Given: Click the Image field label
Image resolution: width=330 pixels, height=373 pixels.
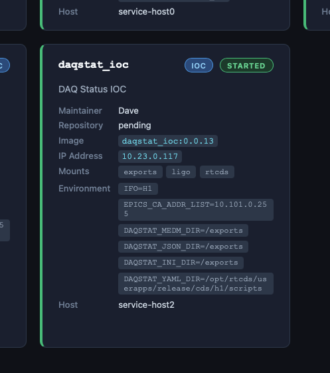Looking at the screenshot, I should click(x=71, y=141).
